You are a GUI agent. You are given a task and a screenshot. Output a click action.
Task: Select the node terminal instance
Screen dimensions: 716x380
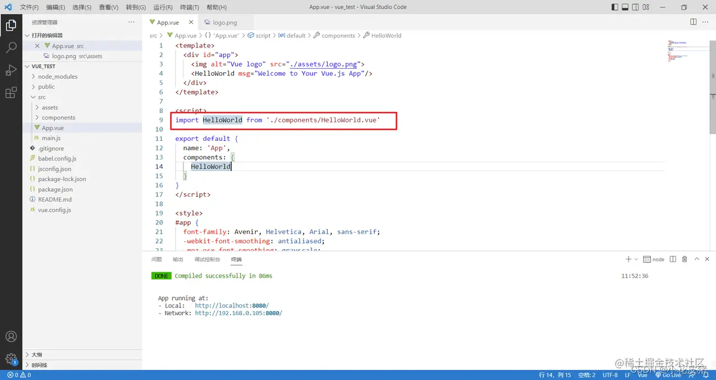[x=654, y=259]
